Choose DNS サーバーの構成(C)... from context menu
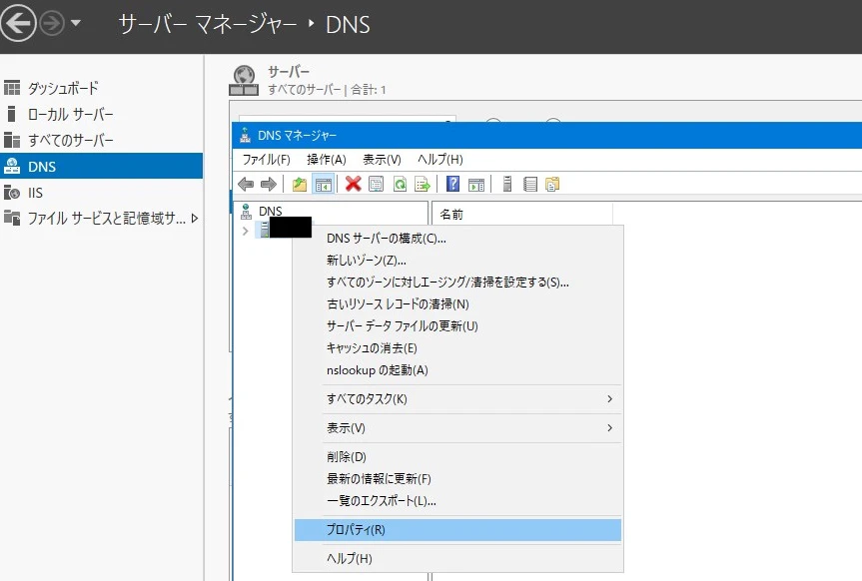This screenshot has height=581, width=862. 457,238
